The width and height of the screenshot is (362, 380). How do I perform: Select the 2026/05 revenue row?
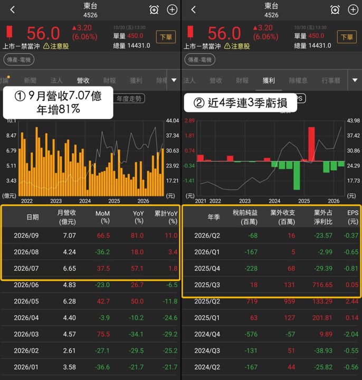90,301
